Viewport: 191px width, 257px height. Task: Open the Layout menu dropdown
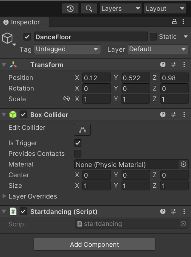pyautogui.click(x=165, y=9)
